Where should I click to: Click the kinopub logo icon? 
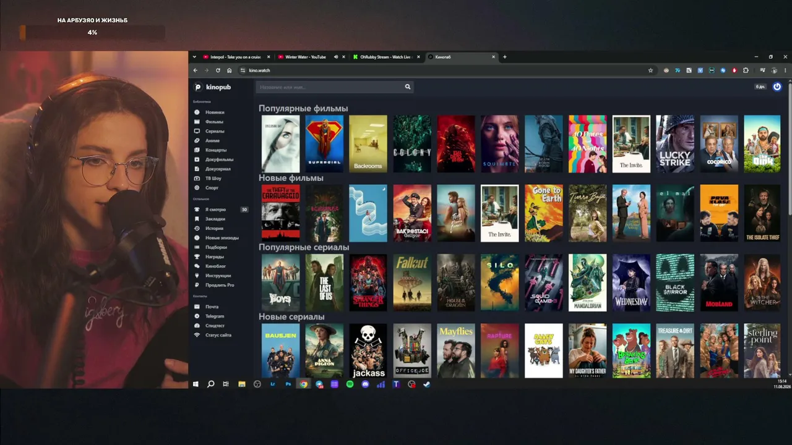click(198, 87)
